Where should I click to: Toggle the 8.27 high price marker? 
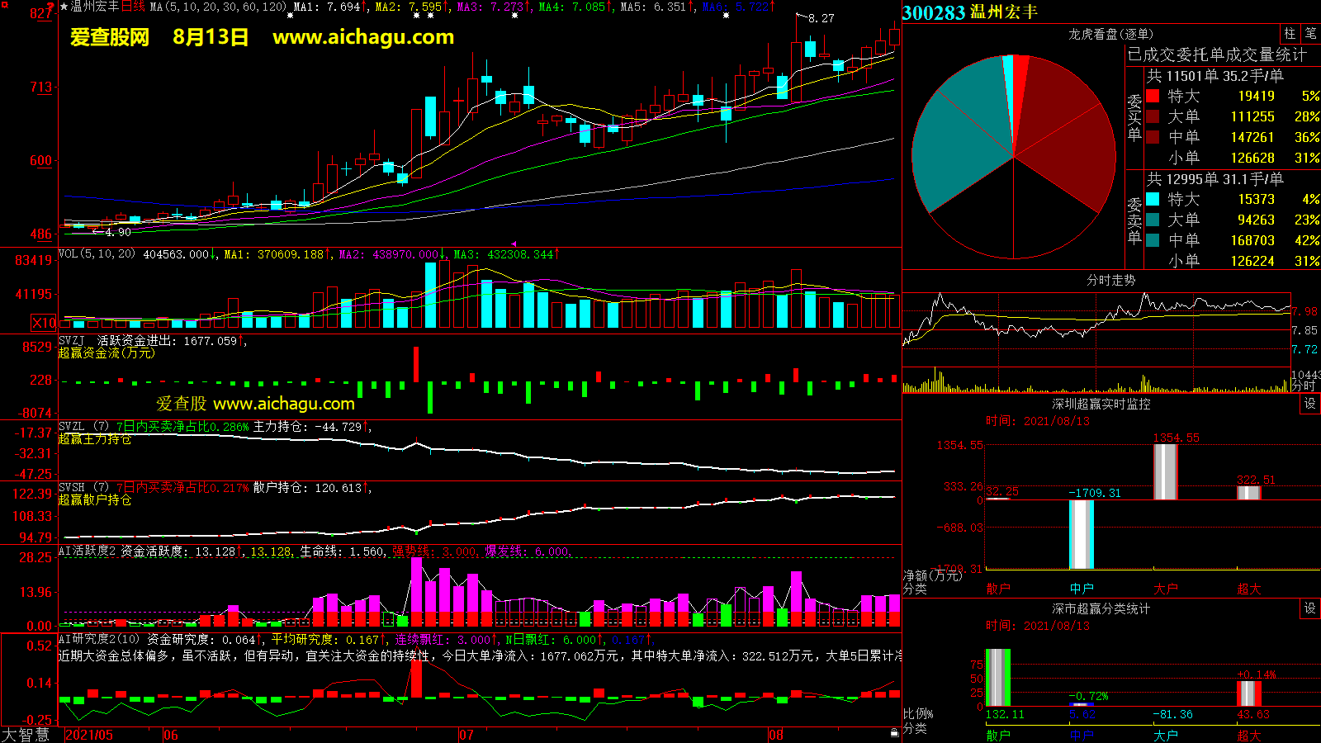[820, 18]
